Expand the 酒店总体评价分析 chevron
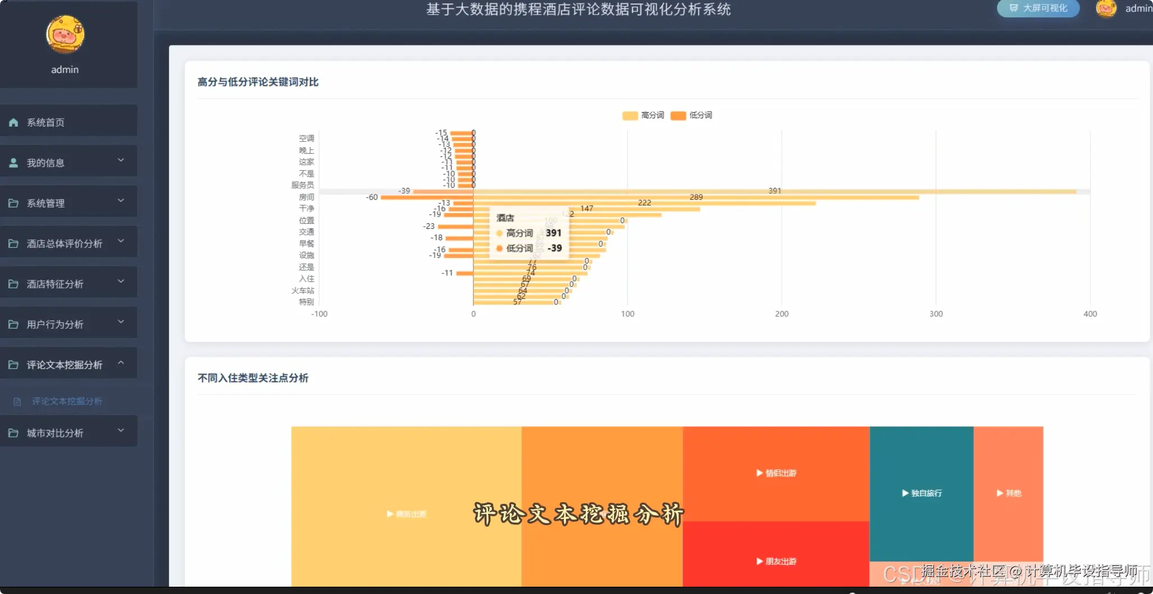The height and width of the screenshot is (594, 1153). 121,241
